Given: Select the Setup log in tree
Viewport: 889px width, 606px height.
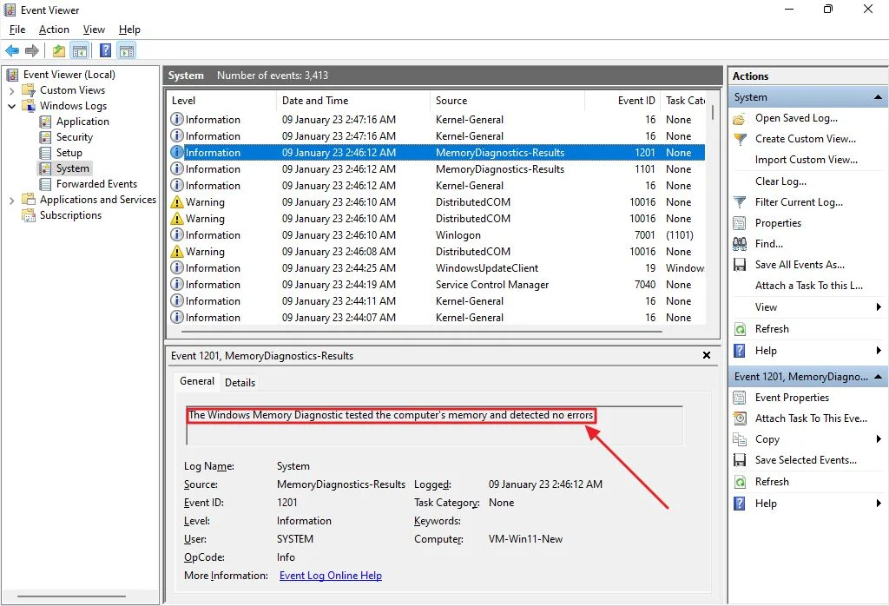Looking at the screenshot, I should click(69, 153).
